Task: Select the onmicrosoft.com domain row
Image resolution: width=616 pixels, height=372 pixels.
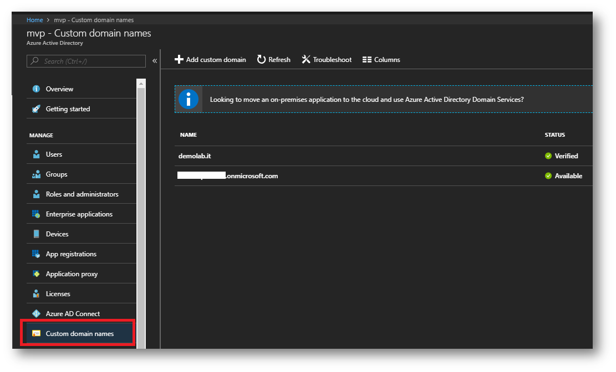Action: (x=384, y=176)
